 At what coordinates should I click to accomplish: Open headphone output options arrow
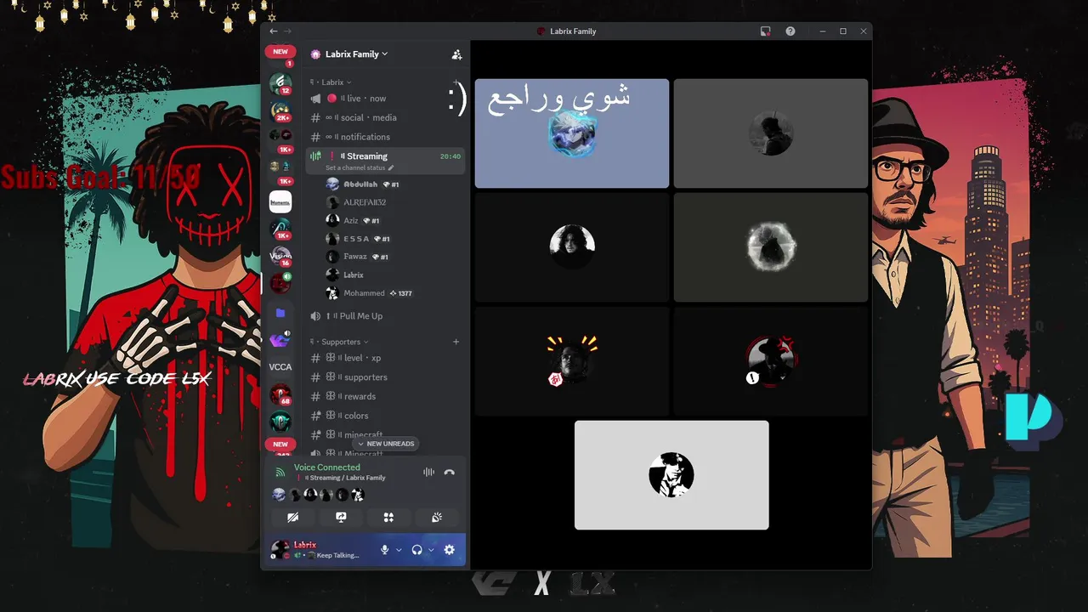click(x=431, y=550)
